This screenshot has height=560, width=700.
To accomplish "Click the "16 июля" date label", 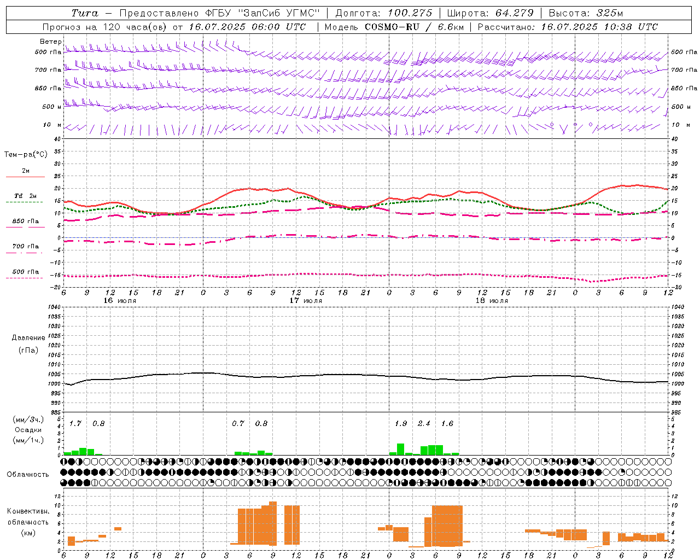I will pyautogui.click(x=120, y=301).
